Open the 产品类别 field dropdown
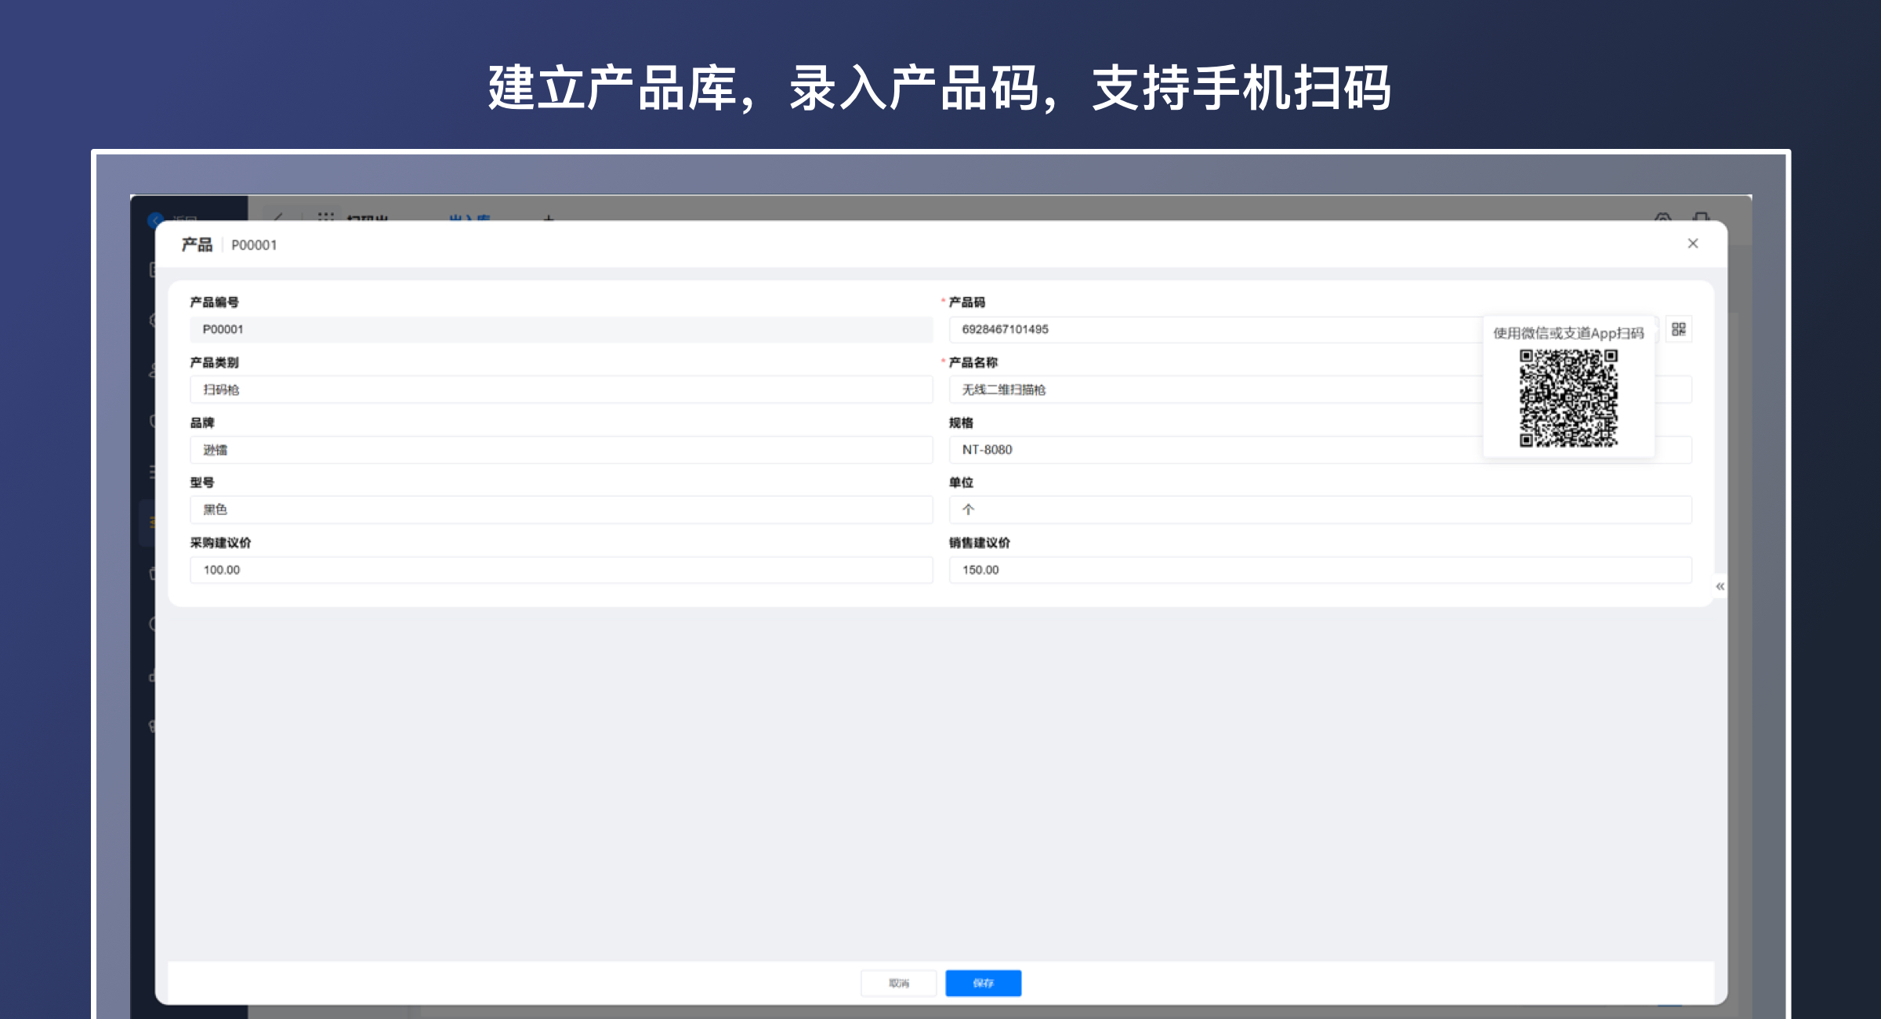The width and height of the screenshot is (1881, 1019). (x=560, y=390)
